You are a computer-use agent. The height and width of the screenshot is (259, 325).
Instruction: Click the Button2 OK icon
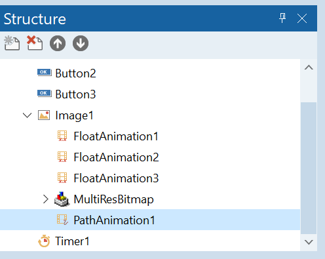[x=45, y=72]
